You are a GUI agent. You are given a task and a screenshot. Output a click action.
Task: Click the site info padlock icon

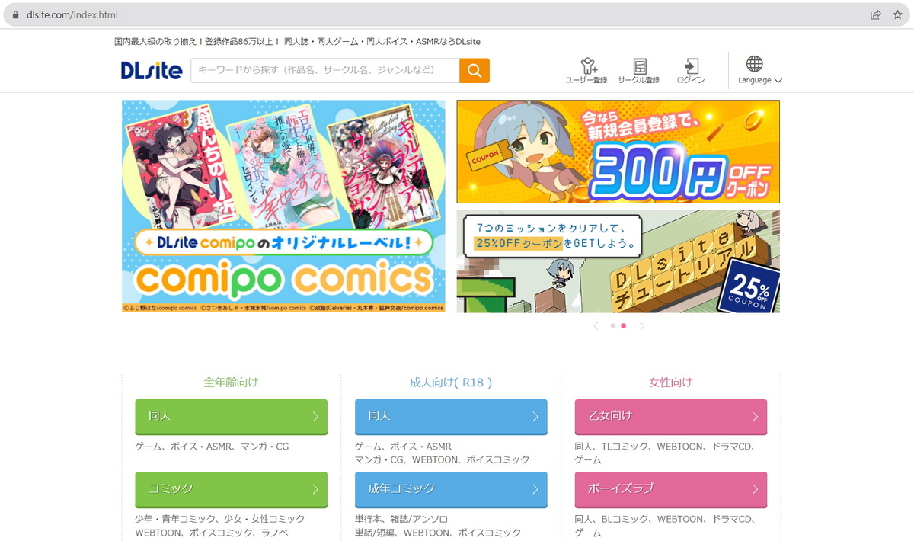pyautogui.click(x=14, y=15)
